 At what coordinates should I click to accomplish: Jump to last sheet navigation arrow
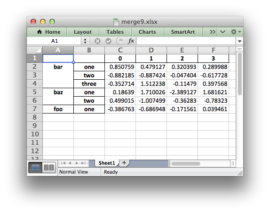[84, 163]
